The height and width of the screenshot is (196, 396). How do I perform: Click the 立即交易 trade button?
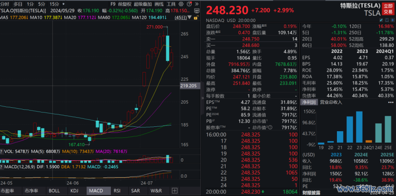point(388,8)
